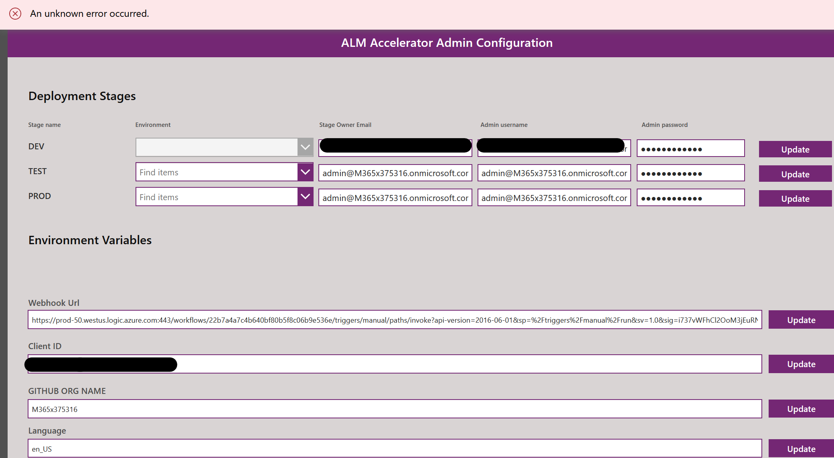The height and width of the screenshot is (458, 834).
Task: Click the PROD Stage Owner Email field
Action: coord(395,197)
